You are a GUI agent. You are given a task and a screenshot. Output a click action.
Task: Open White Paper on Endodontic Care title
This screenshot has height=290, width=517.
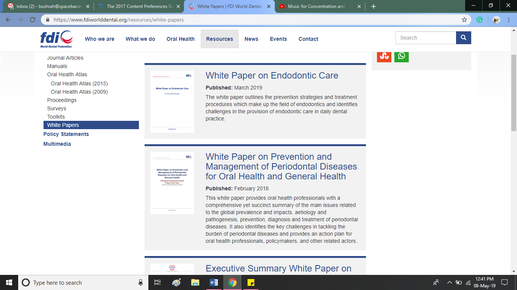272,76
